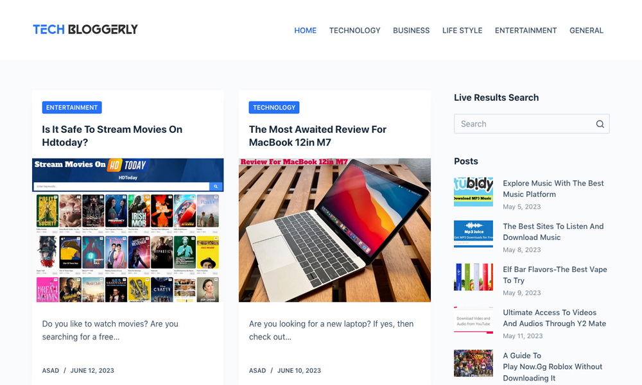Click the Entertainment category badge
The height and width of the screenshot is (385, 642).
(72, 108)
